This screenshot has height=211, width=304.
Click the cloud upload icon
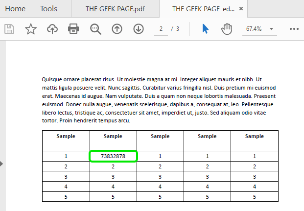point(52,29)
